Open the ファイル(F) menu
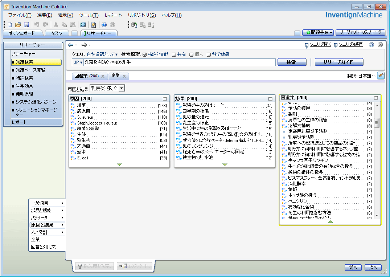Image resolution: width=390 pixels, height=277 pixels. click(20, 15)
